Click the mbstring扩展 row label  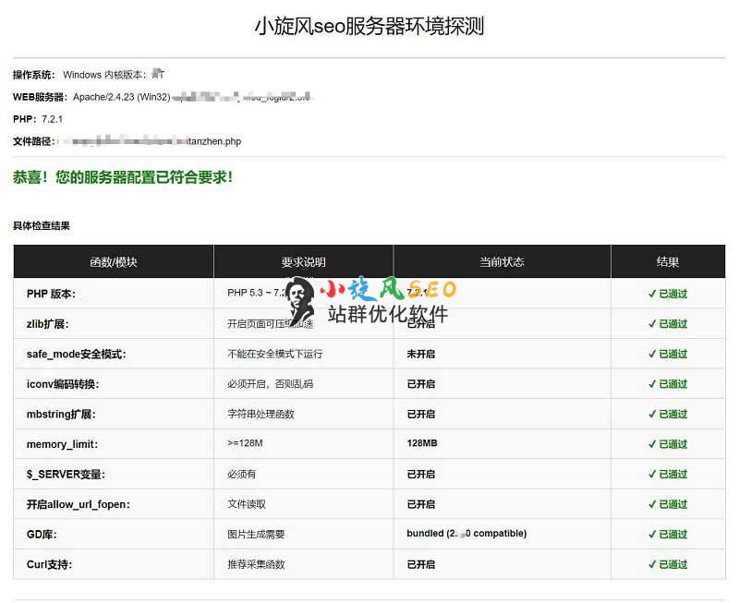pos(61,414)
